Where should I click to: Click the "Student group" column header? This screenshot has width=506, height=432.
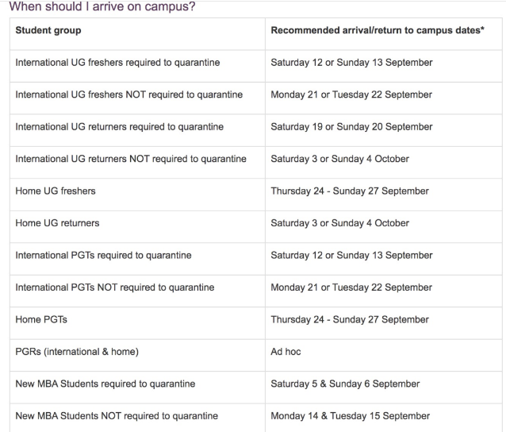click(48, 30)
